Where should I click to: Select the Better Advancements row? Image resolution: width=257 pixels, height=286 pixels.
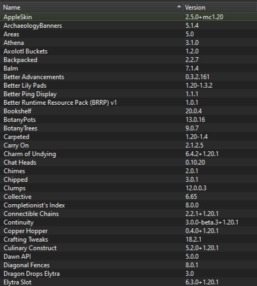coord(128,77)
